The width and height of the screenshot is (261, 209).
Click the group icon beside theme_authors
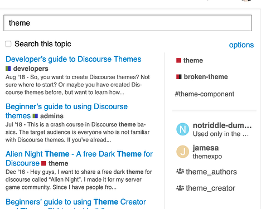click(180, 171)
